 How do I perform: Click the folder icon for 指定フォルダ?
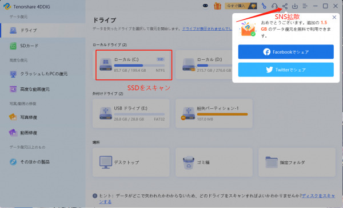[272, 162]
